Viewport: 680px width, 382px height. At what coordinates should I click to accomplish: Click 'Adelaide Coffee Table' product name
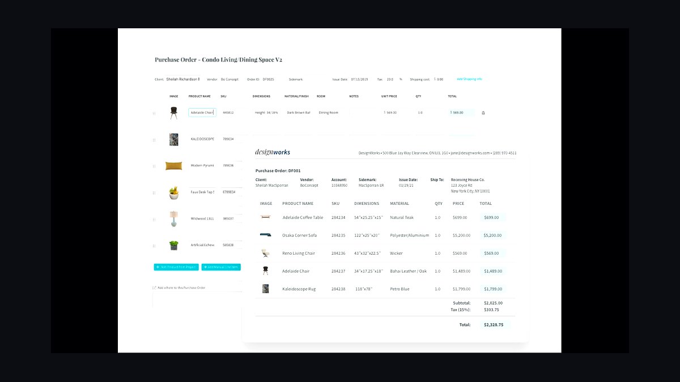303,217
